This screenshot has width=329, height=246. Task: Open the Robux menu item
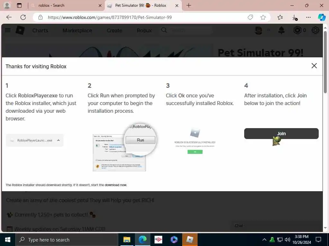pyautogui.click(x=144, y=30)
